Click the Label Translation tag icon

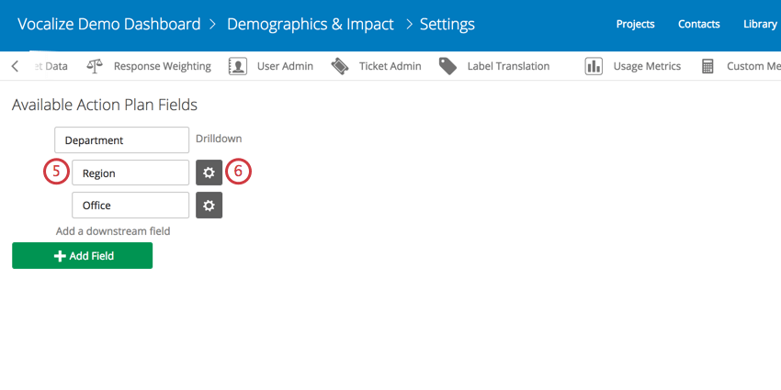pyautogui.click(x=447, y=66)
